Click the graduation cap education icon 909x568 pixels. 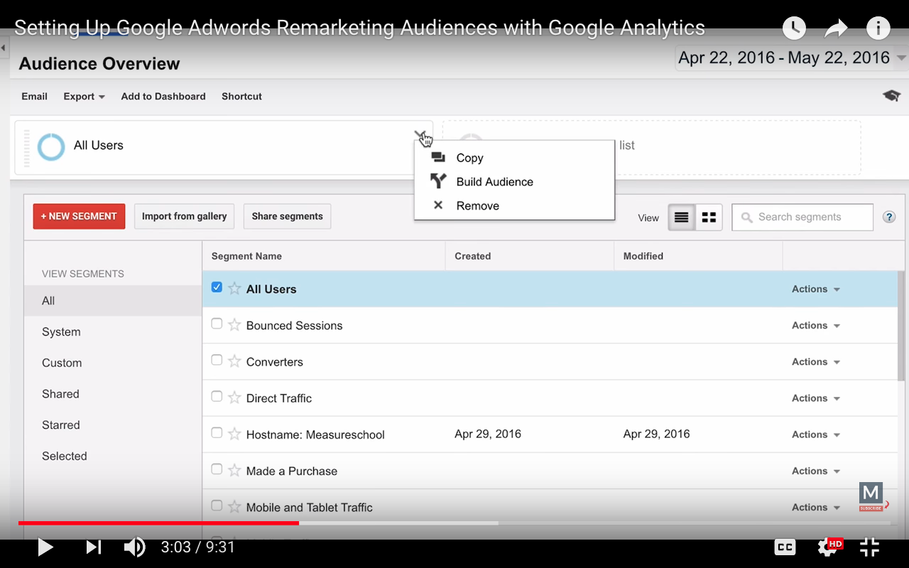click(891, 96)
